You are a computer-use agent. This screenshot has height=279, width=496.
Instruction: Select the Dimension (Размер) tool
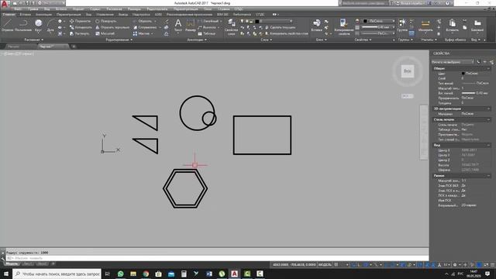(x=191, y=26)
